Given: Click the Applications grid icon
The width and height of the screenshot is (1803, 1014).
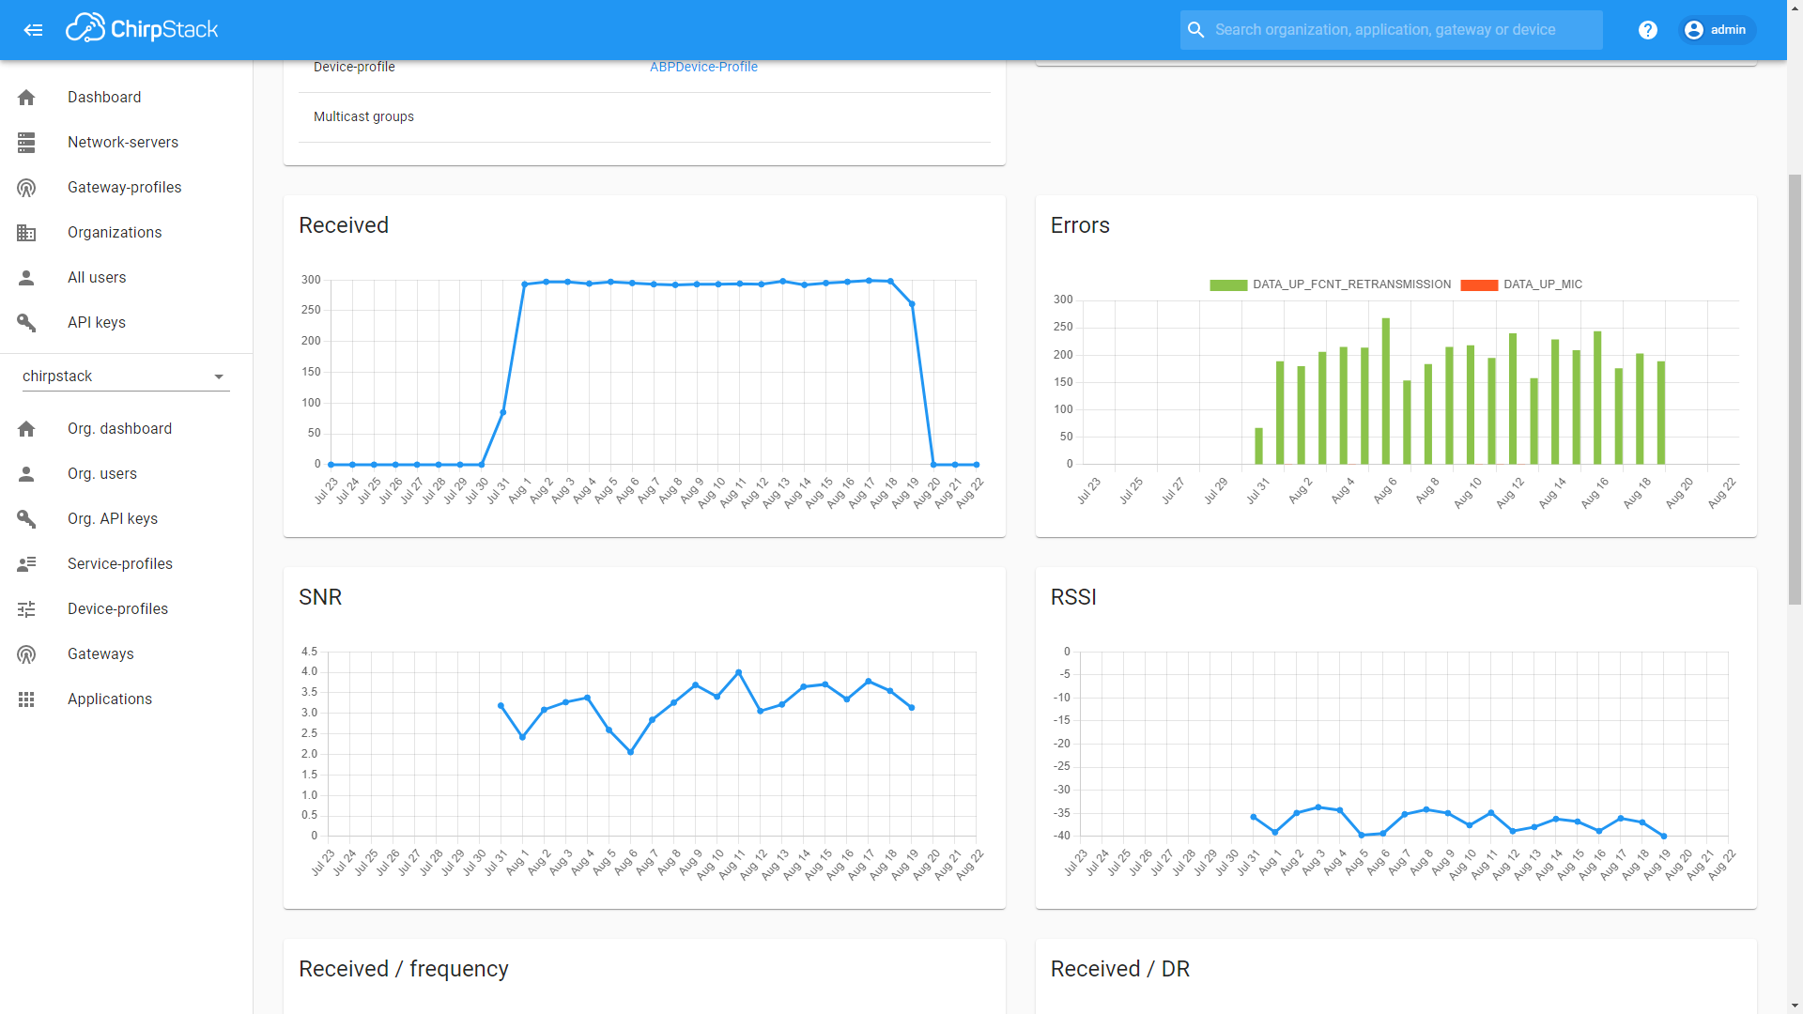Looking at the screenshot, I should click(26, 699).
